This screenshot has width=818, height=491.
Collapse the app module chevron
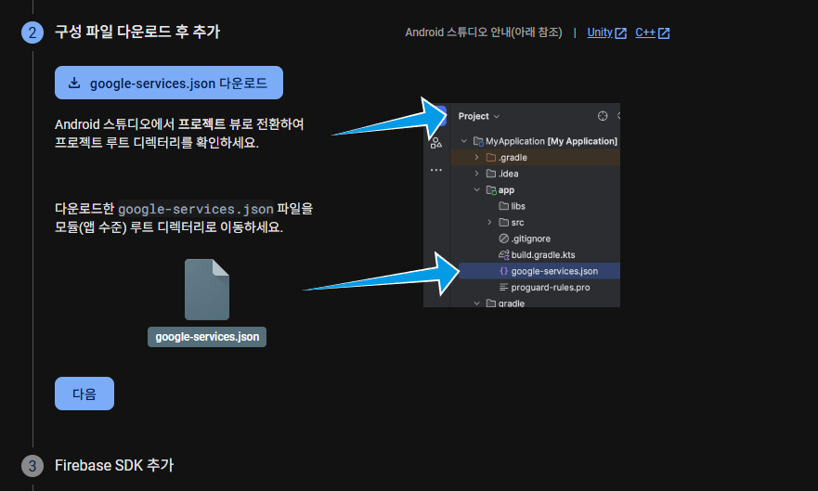click(476, 189)
